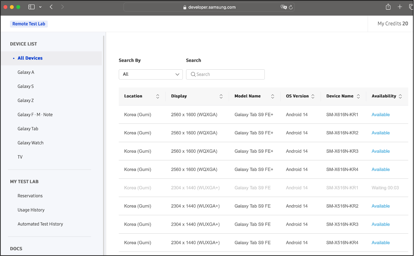Reload the page with refresh icon
The width and height of the screenshot is (414, 256).
pyautogui.click(x=291, y=7)
